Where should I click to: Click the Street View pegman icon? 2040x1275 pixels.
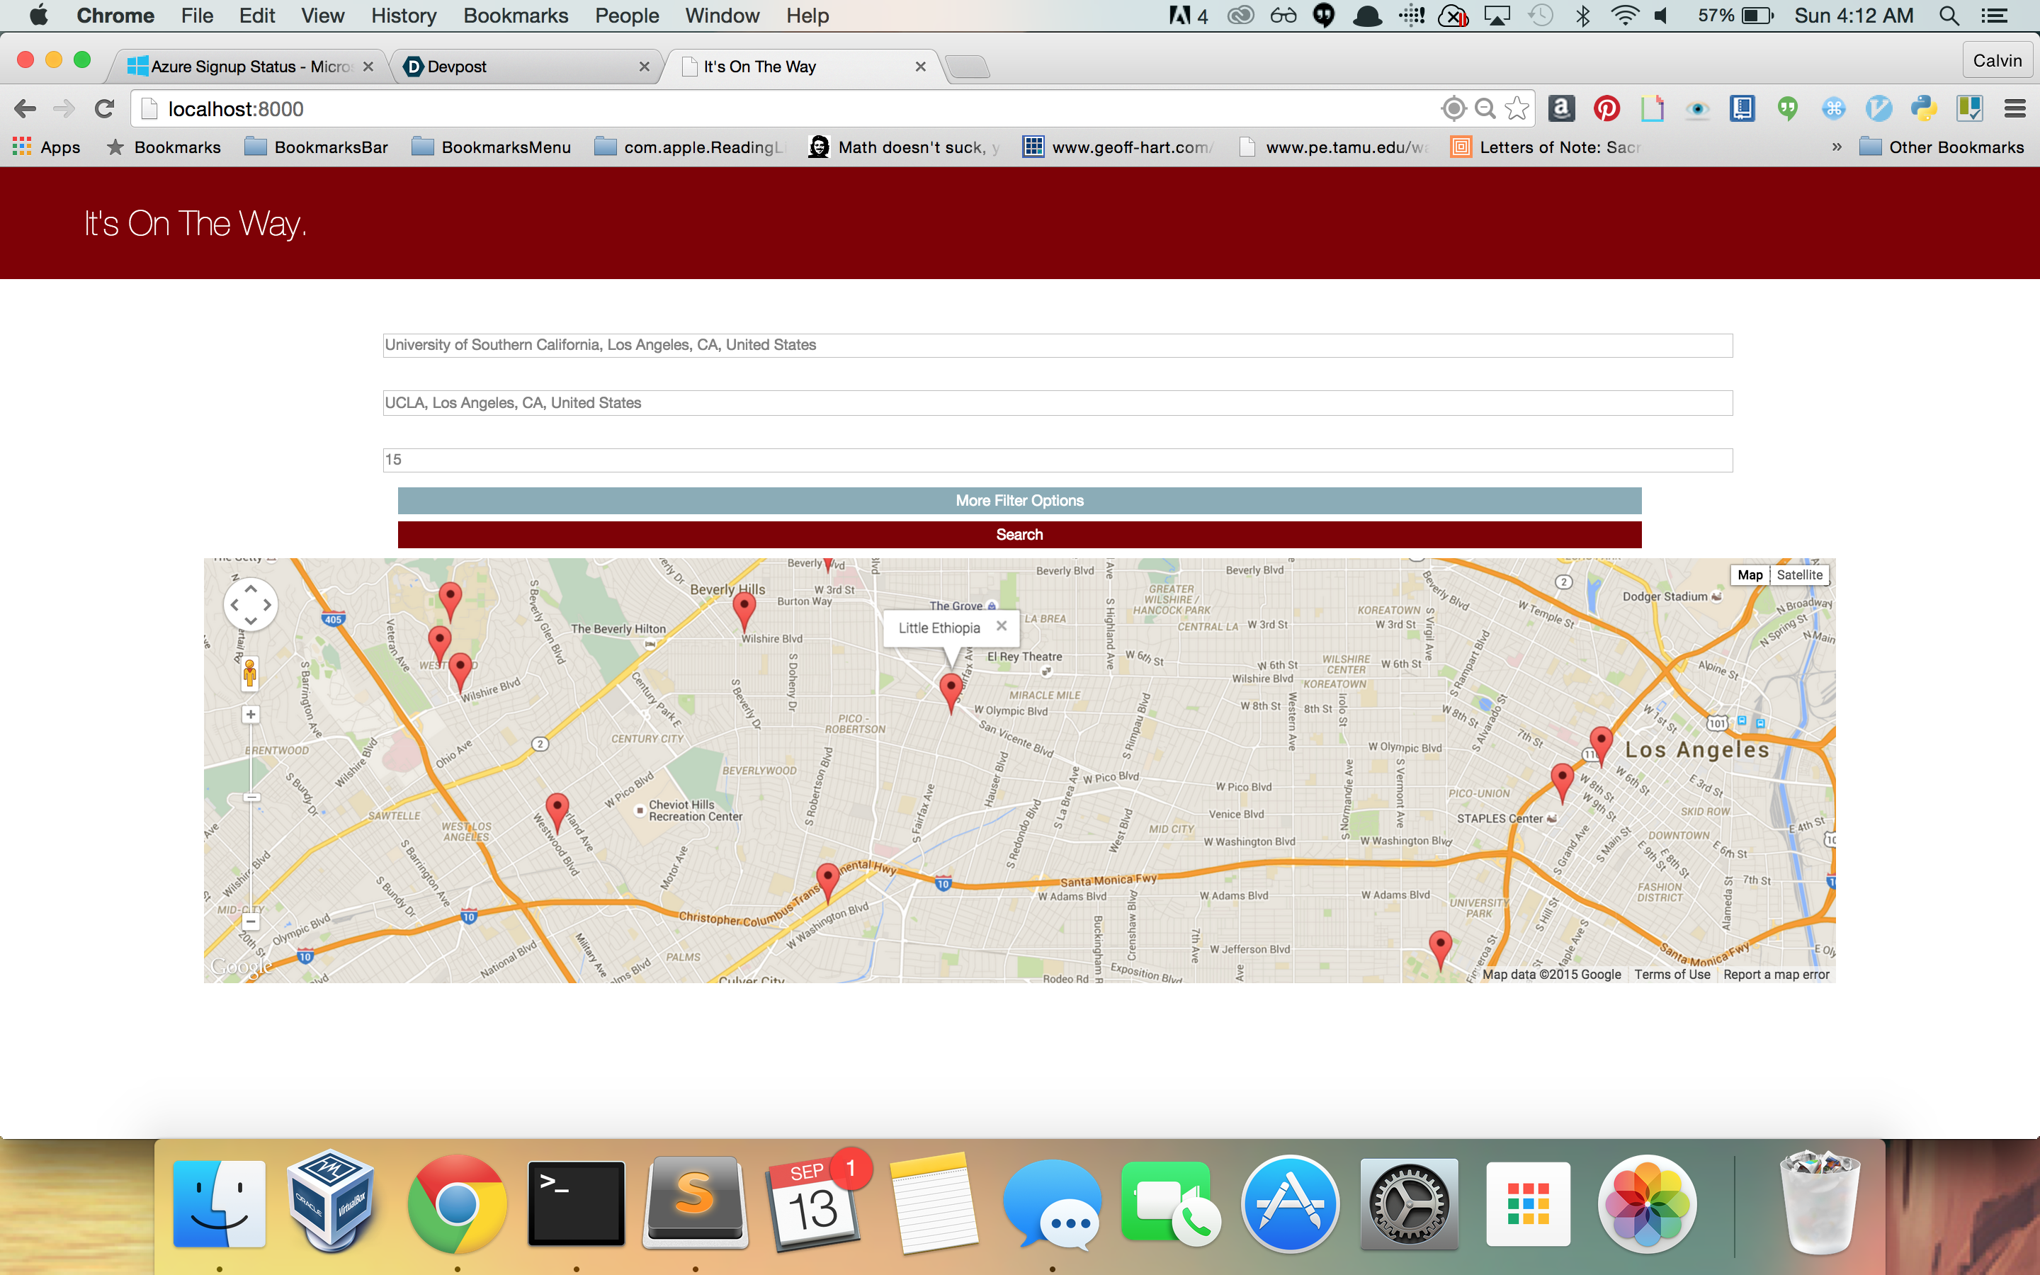click(249, 674)
